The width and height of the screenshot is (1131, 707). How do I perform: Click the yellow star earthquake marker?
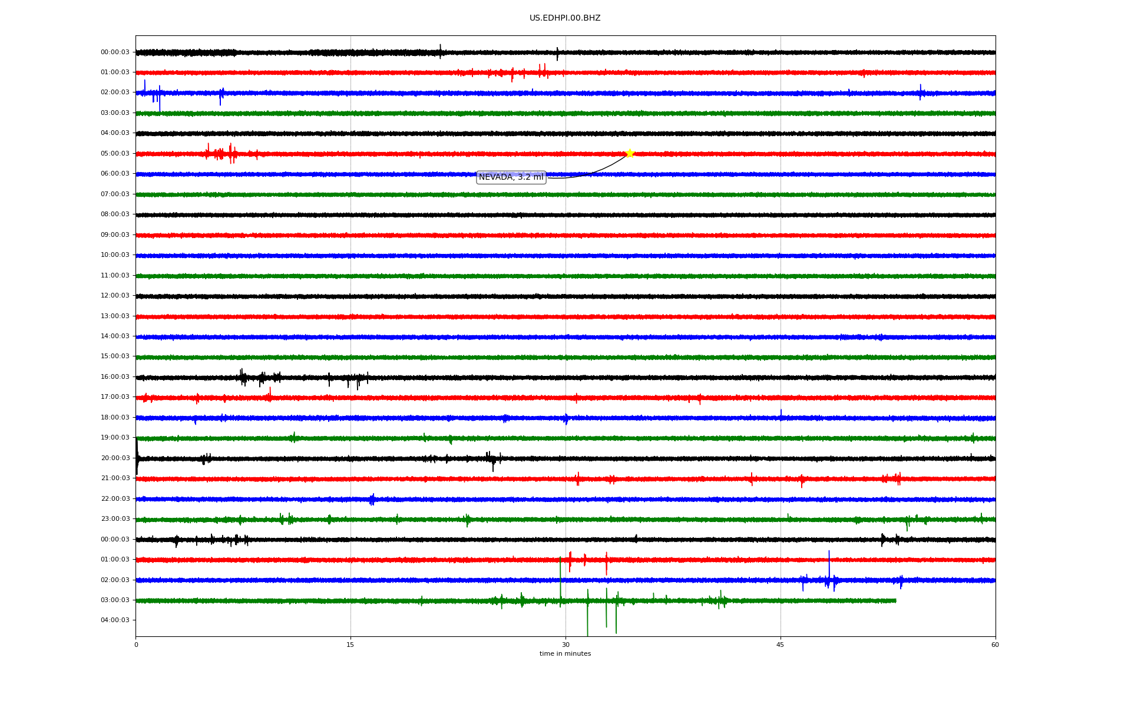click(630, 153)
